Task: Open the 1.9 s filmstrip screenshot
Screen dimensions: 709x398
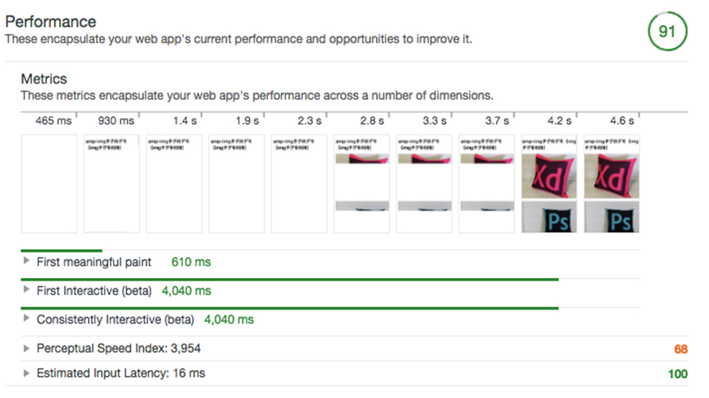Action: [236, 184]
